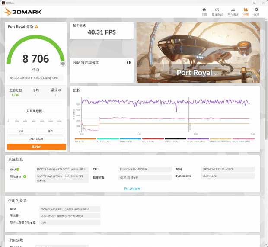Click the green check icon beside 显示屏 #1
This screenshot has height=247, width=268.
[25, 176]
